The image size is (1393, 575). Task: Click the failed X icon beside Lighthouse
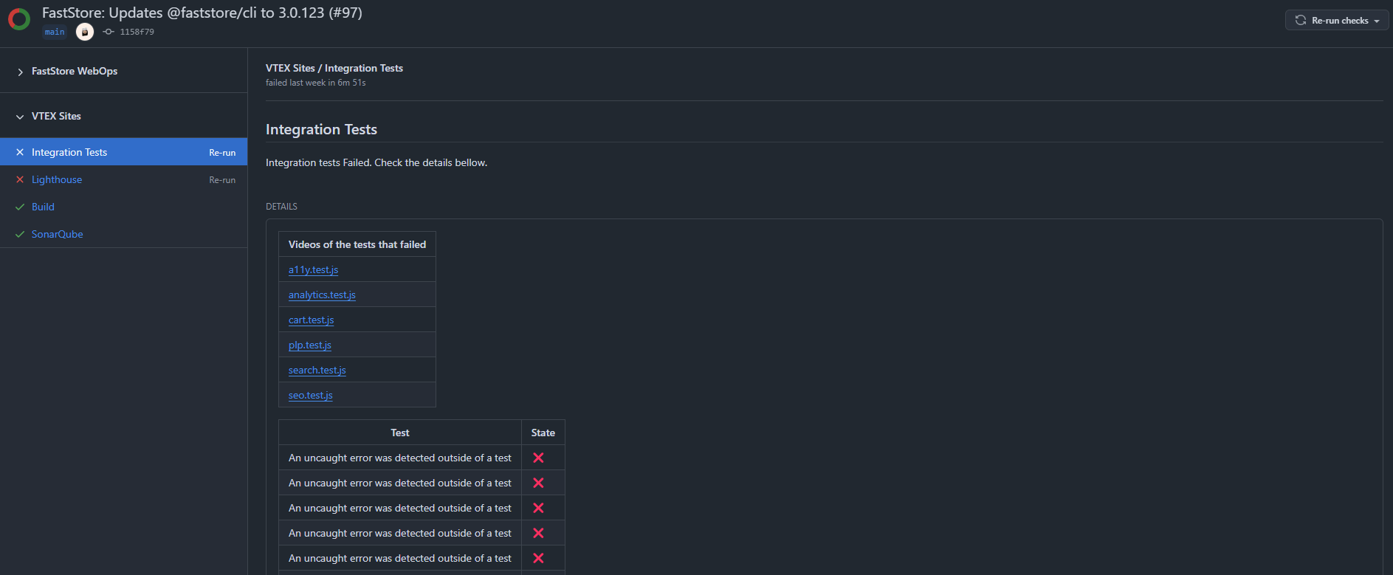tap(20, 179)
